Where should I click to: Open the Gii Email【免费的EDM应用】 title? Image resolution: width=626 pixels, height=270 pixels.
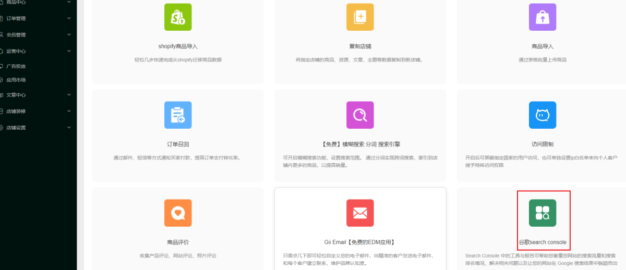coord(360,242)
